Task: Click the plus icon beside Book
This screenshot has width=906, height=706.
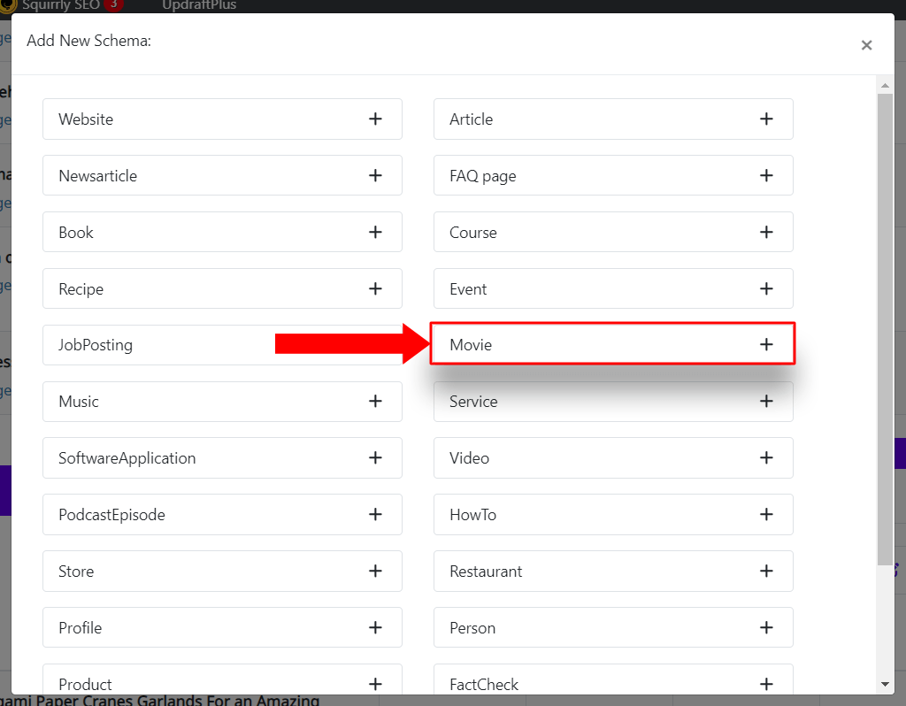Action: point(375,233)
